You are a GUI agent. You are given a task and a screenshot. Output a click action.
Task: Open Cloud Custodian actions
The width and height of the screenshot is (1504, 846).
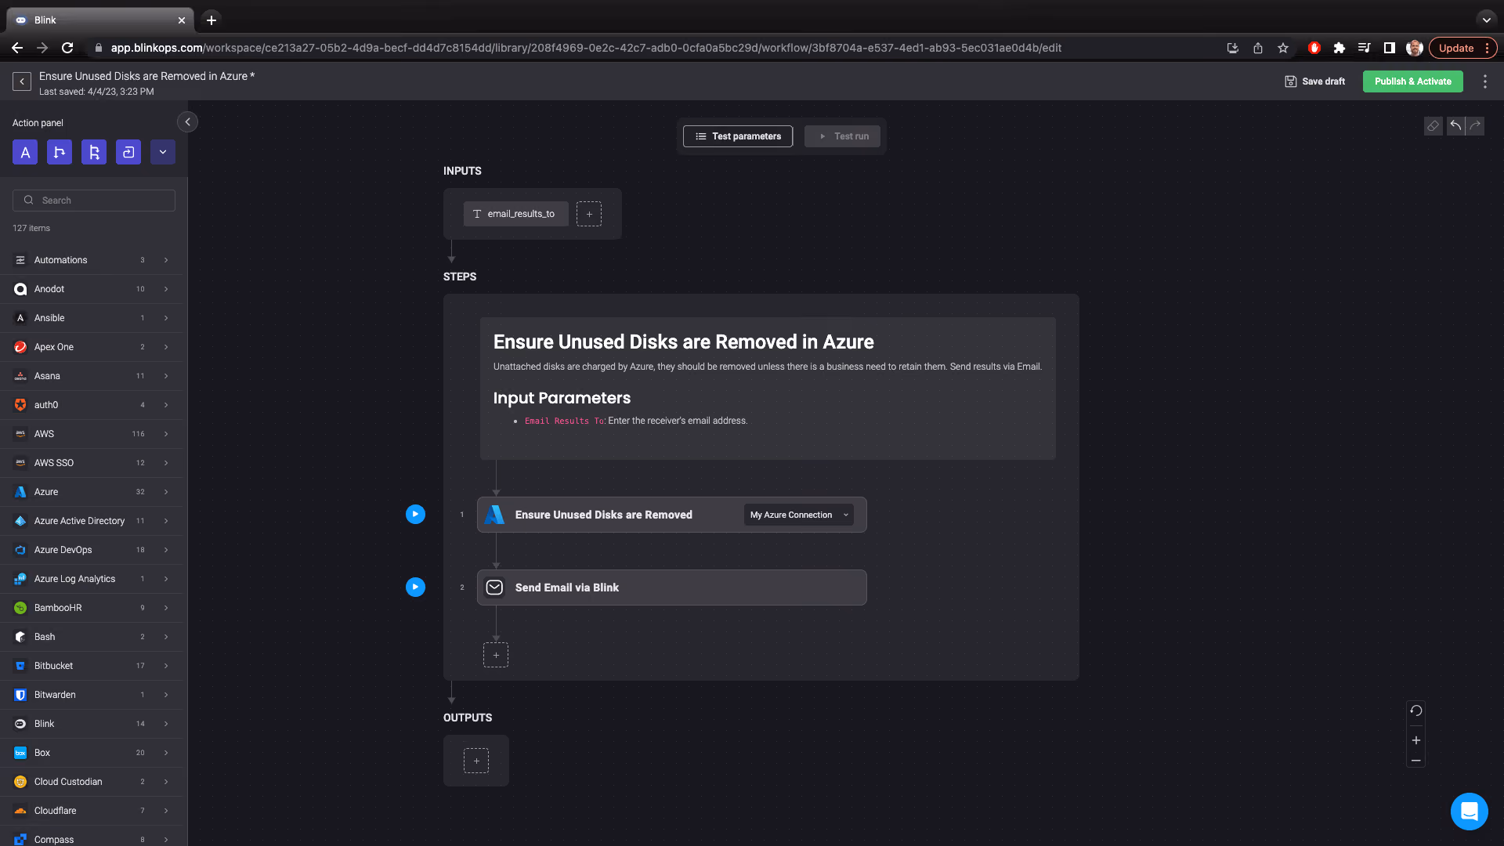coord(91,782)
